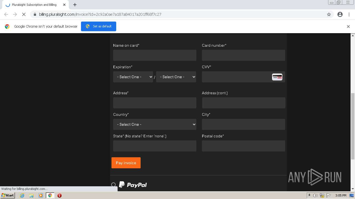This screenshot has width=355, height=199.
Task: Click the scrollbar up arrow
Action: click(353, 35)
